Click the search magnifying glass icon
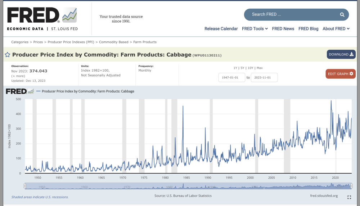 pos(342,15)
